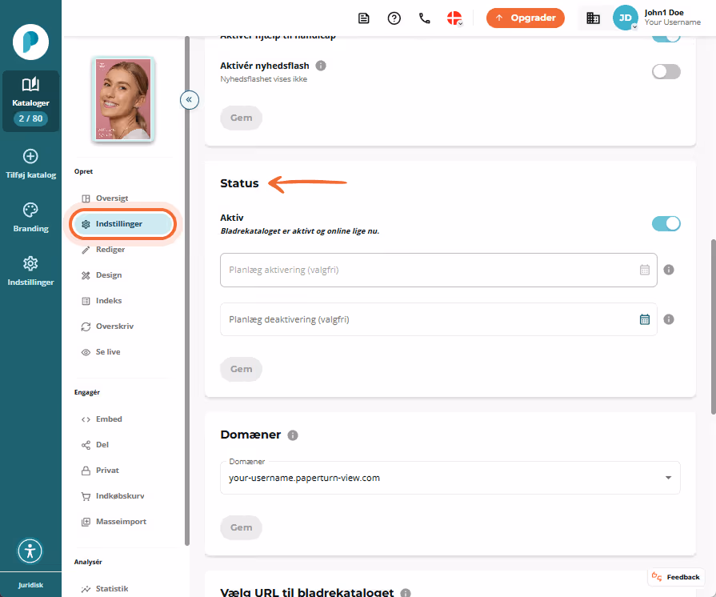Open Tilføj katalog in left sidebar
716x597 pixels.
pos(30,164)
